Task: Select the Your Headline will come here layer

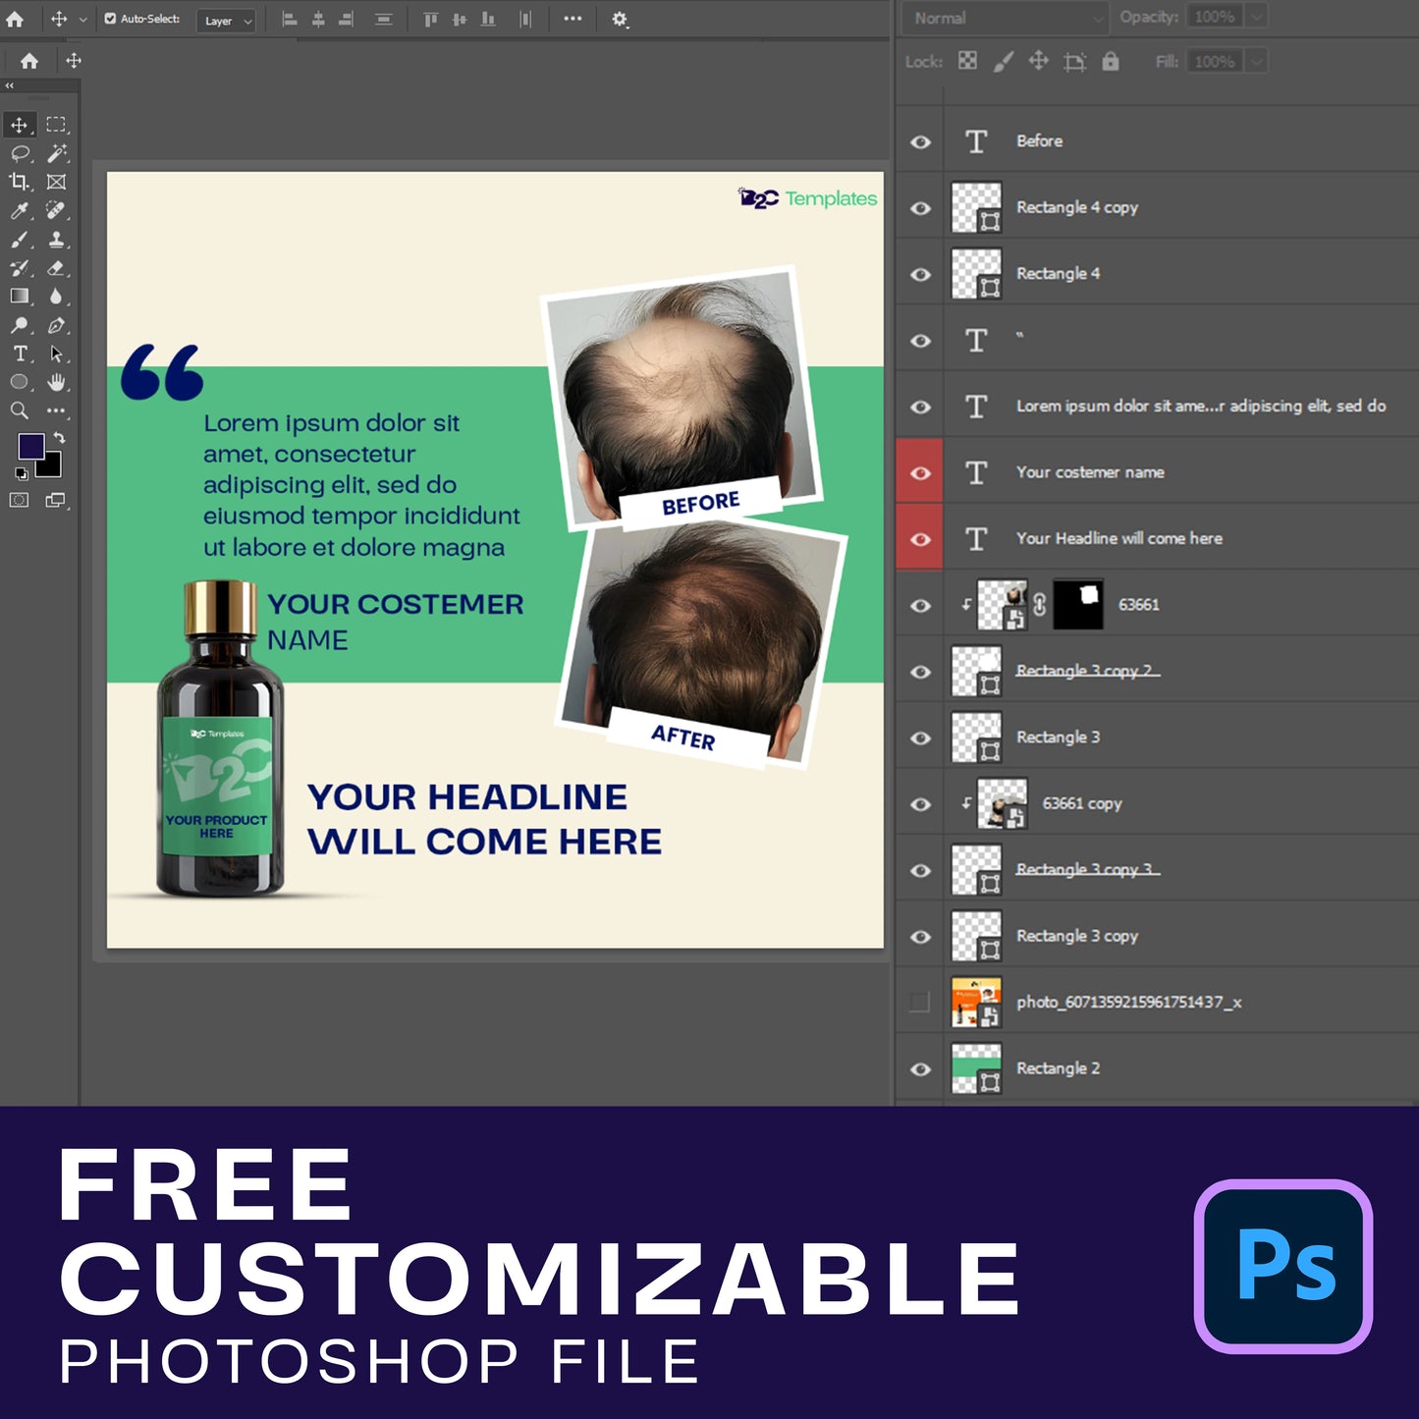Action: [1119, 538]
